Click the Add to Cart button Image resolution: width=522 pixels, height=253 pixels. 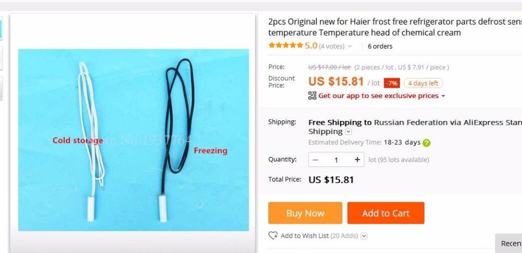tap(386, 213)
